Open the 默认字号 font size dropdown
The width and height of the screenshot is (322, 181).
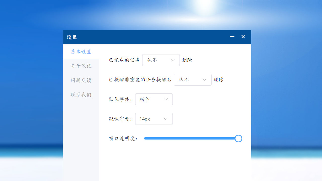point(154,119)
